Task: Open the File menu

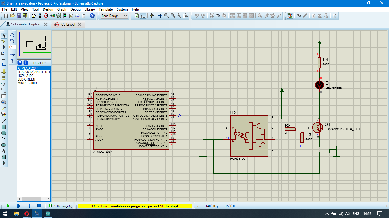Action: (x=5, y=9)
